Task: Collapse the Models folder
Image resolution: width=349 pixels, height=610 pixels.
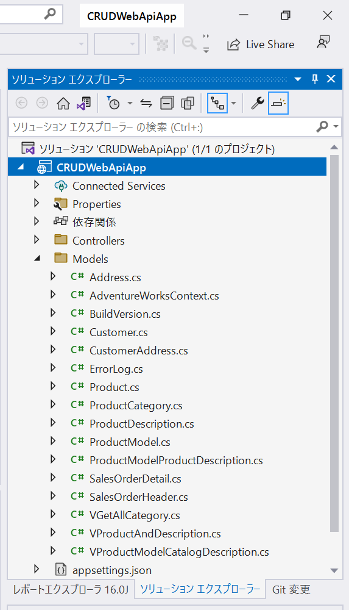Action: pyautogui.click(x=37, y=258)
